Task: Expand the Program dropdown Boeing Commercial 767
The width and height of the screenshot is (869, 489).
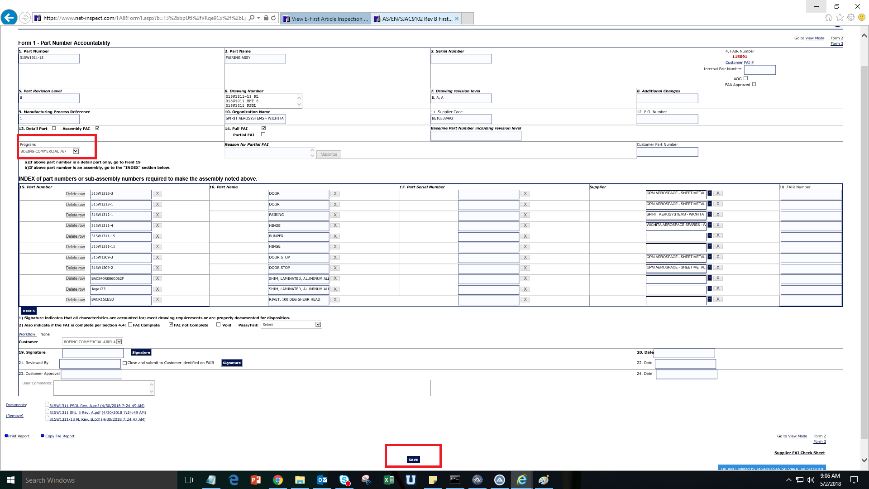Action: point(76,151)
